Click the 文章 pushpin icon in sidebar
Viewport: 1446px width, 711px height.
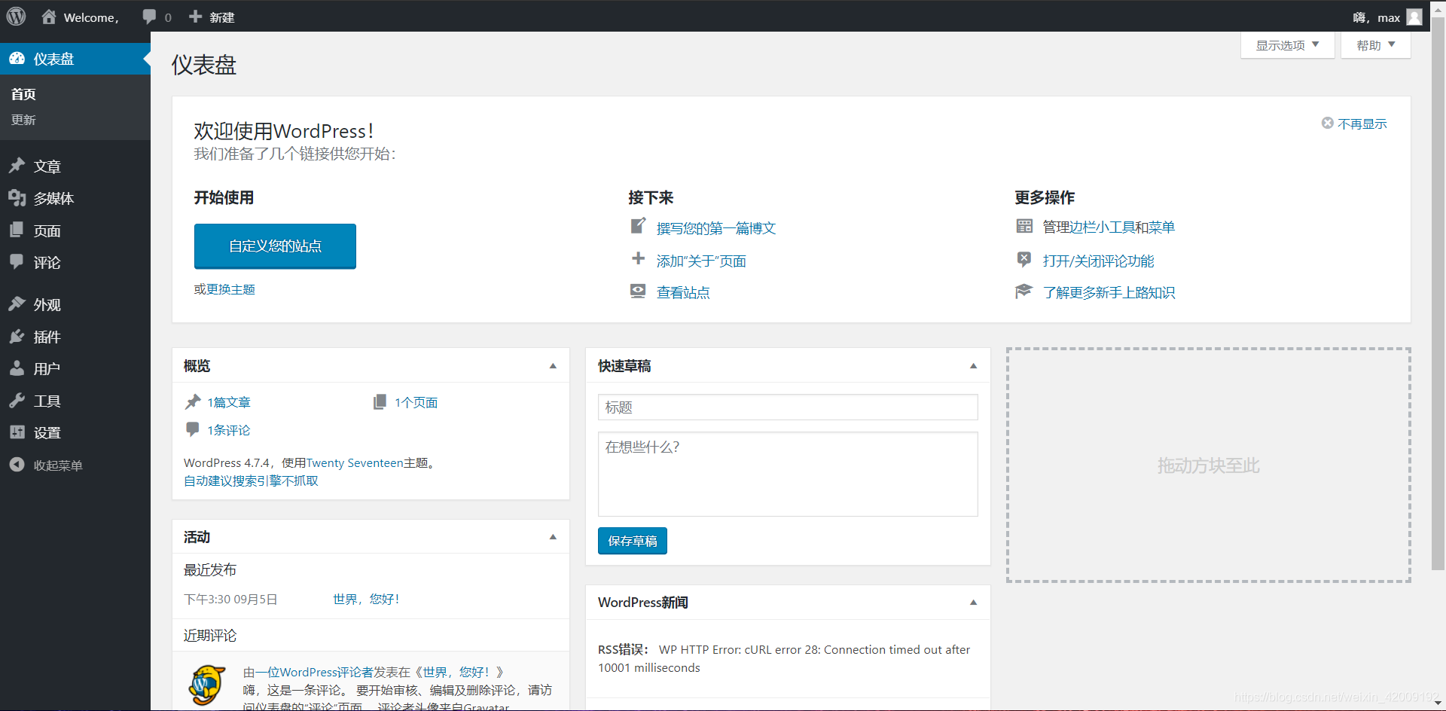point(17,166)
